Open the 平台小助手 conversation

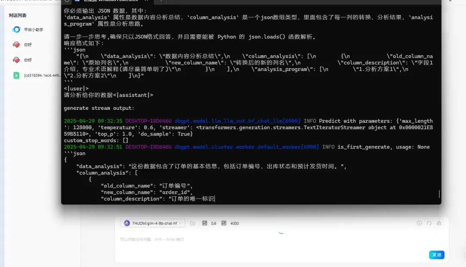click(x=33, y=30)
